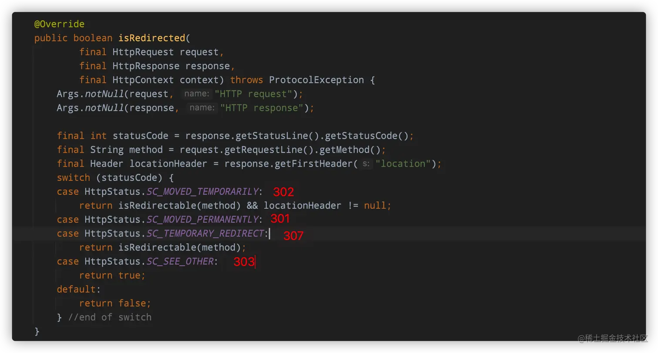The height and width of the screenshot is (353, 658).
Task: Select the SC_MOVED_PERMANENTLY constant
Action: (x=202, y=220)
